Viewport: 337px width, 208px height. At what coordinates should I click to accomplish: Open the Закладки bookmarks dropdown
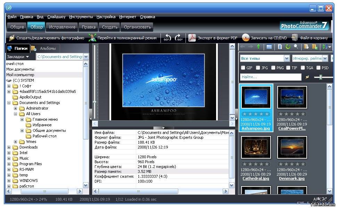click(18, 57)
